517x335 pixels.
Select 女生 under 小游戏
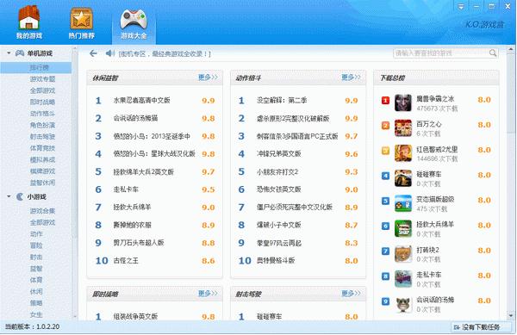[x=36, y=314]
